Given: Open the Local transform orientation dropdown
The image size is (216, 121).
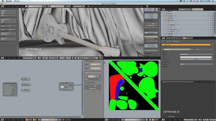Looking at the screenshot, I should coord(54,58).
